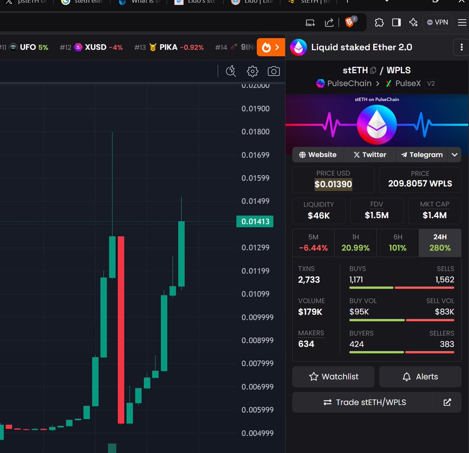The width and height of the screenshot is (469, 453).
Task: Click the swap arrows icon on Trade button
Action: (328, 402)
